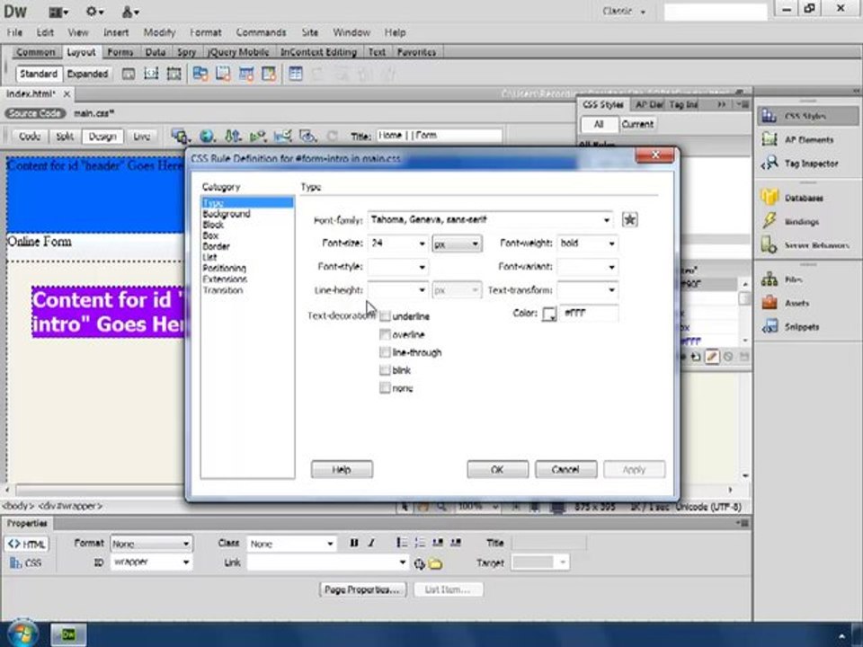Viewport: 863px width, 647px height.
Task: Check the none text-decoration checkbox
Action: (385, 388)
